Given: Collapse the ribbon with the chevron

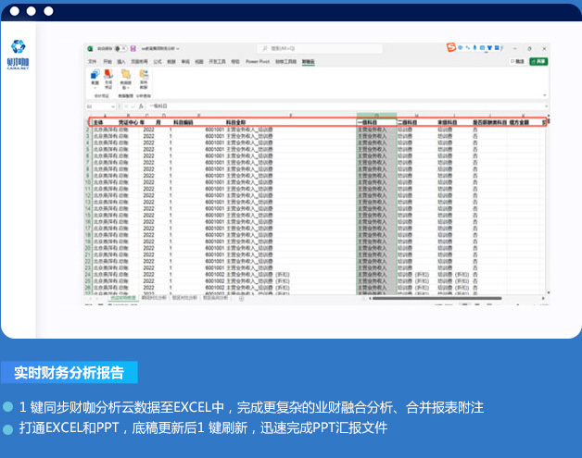Looking at the screenshot, I should click(x=545, y=95).
